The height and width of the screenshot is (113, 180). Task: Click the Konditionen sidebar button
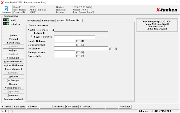(x=13, y=43)
